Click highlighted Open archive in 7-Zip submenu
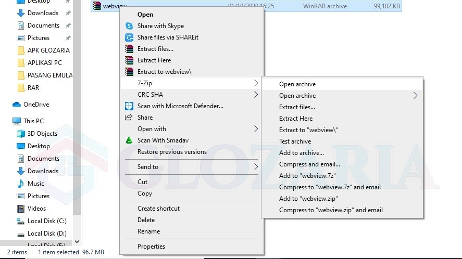 pos(342,84)
